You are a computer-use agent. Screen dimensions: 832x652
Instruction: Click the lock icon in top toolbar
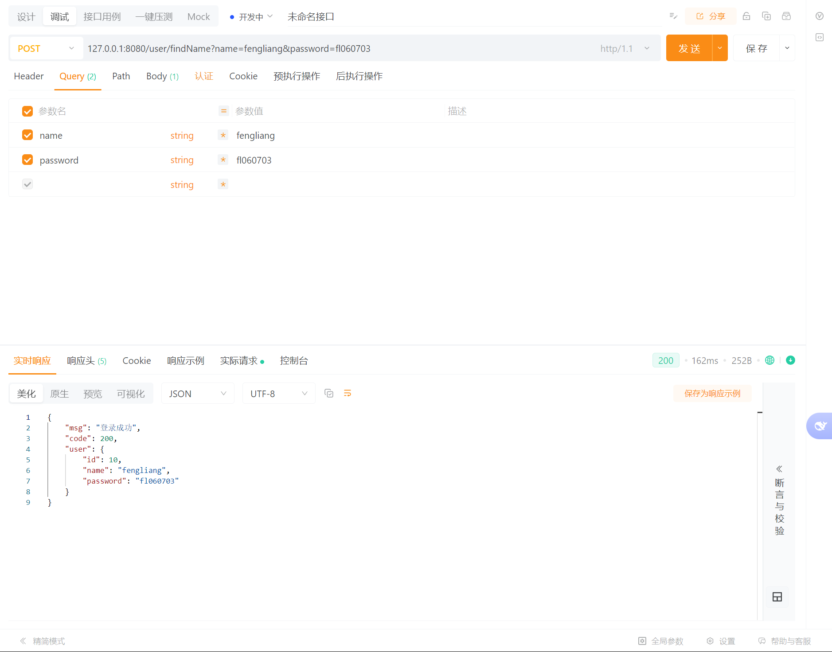(746, 16)
